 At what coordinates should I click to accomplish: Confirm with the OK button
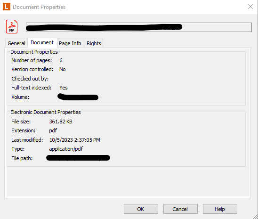141,209
